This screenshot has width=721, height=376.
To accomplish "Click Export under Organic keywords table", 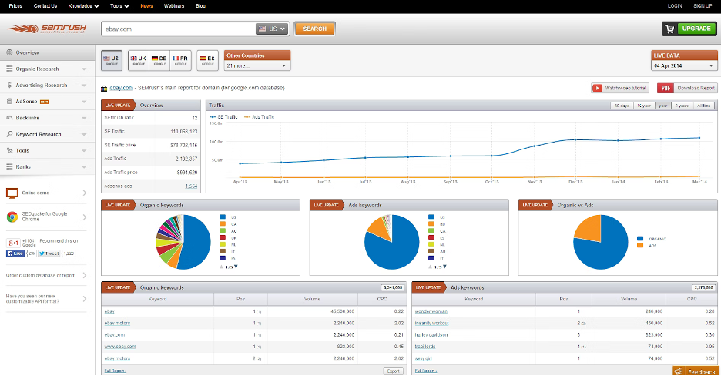I will click(x=393, y=371).
